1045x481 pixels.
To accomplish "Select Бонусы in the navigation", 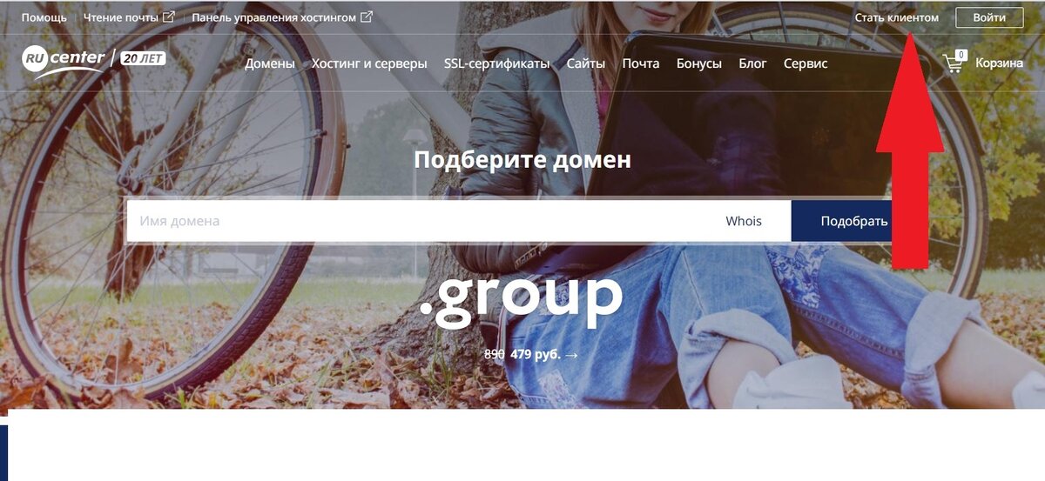I will tap(699, 63).
